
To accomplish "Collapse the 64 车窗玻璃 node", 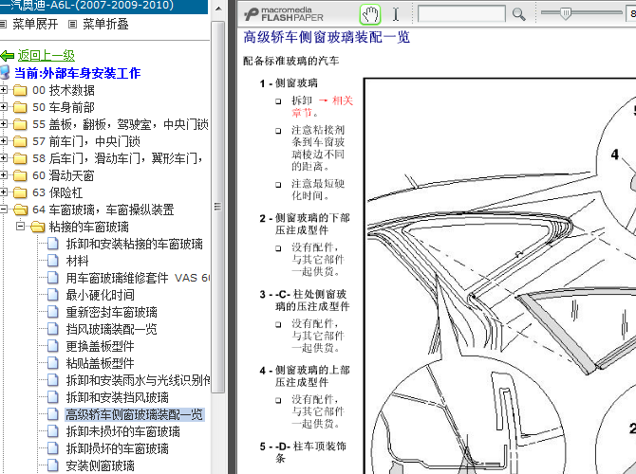I will click(3, 210).
